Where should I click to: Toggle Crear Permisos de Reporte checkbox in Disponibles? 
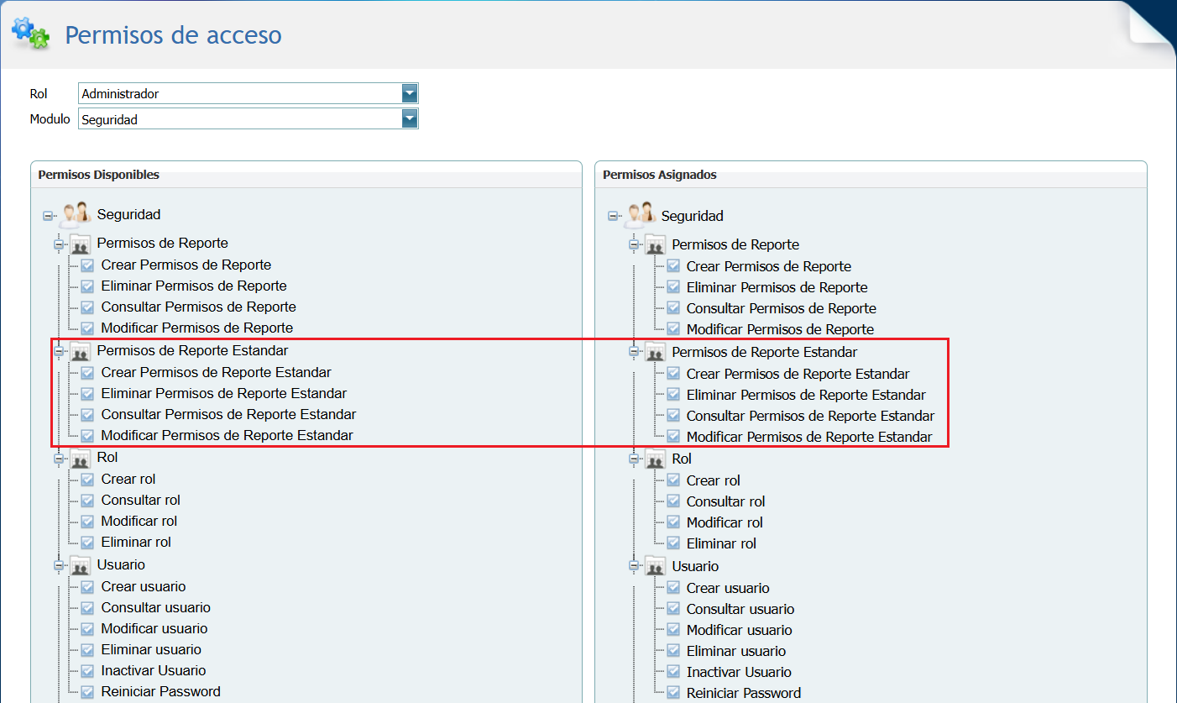point(87,265)
